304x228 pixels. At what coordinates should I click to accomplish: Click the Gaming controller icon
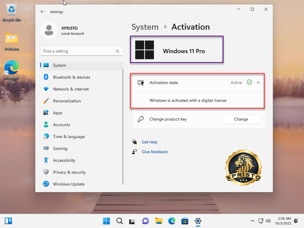click(x=46, y=148)
